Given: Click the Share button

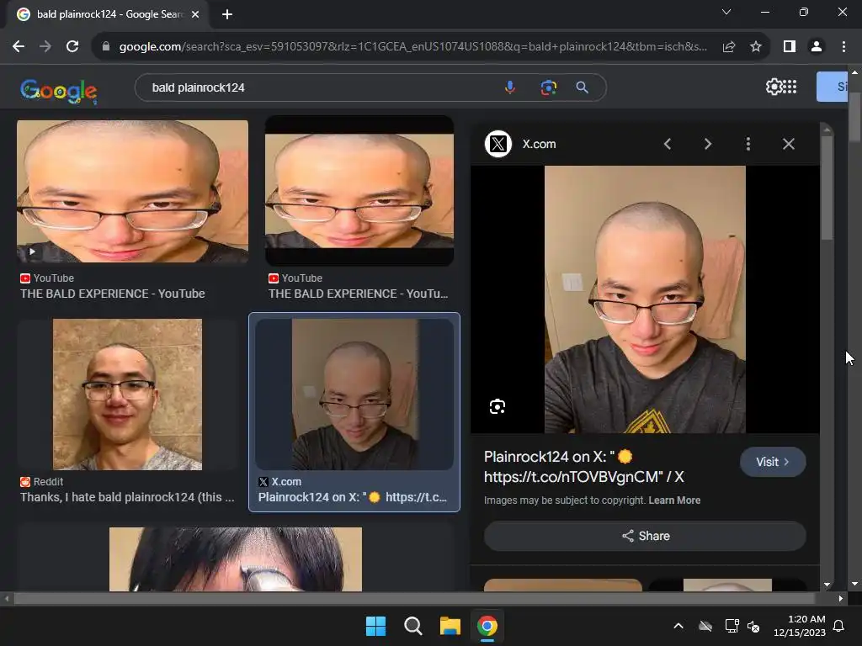Looking at the screenshot, I should [x=645, y=536].
